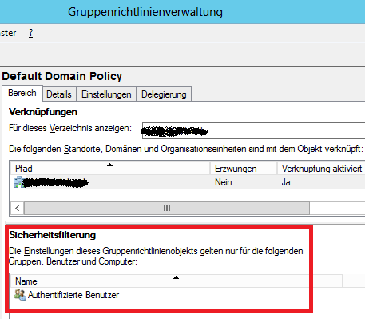Click the left scroll arrow of links list
365x319 pixels.
click(x=18, y=208)
